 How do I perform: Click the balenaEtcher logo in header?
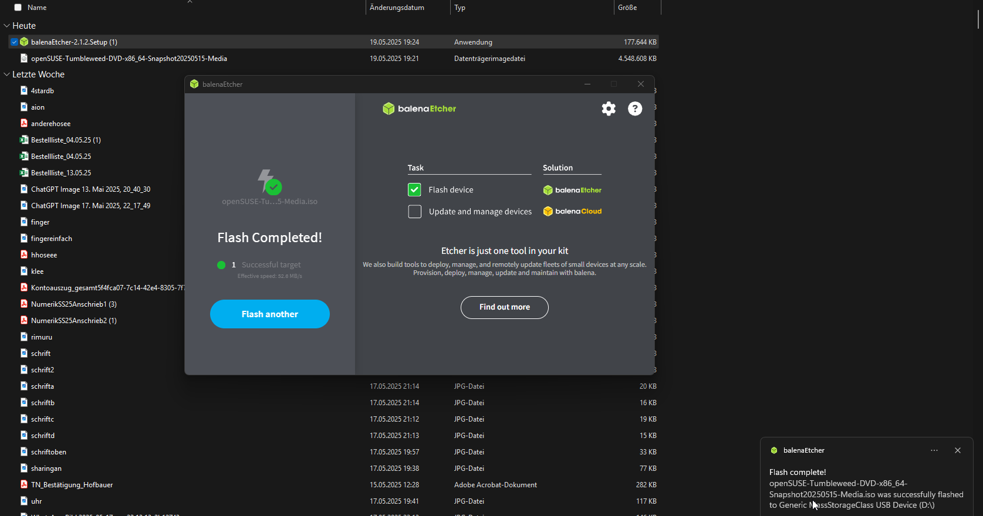420,108
